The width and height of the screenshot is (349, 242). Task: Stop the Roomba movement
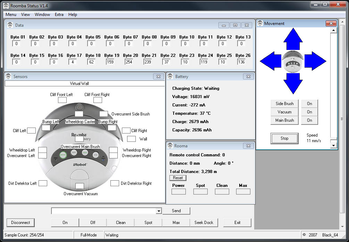284,138
